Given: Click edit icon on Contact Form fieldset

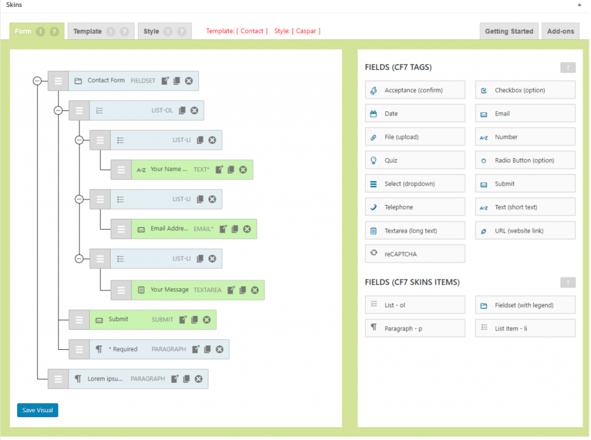Looking at the screenshot, I should 165,81.
